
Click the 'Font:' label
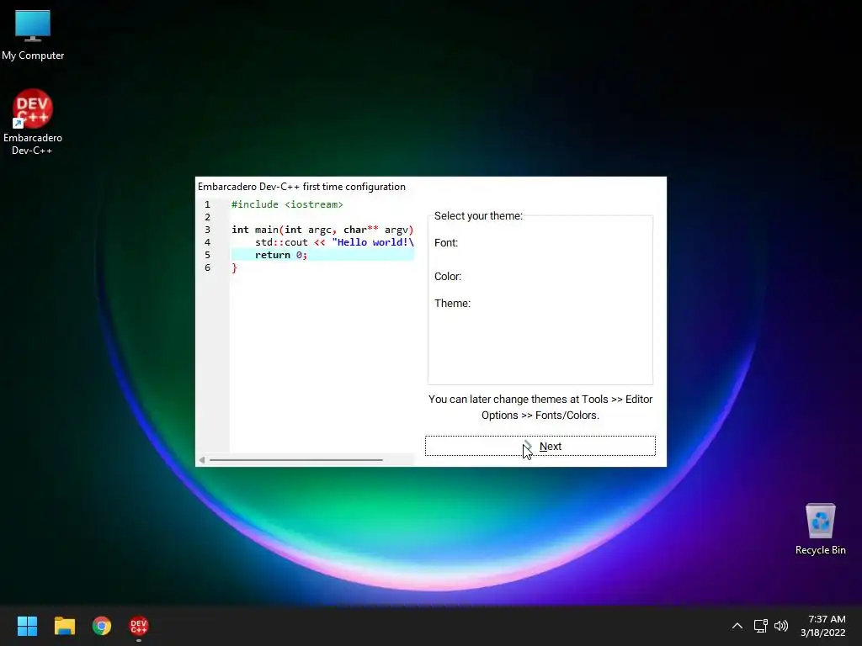click(x=446, y=243)
